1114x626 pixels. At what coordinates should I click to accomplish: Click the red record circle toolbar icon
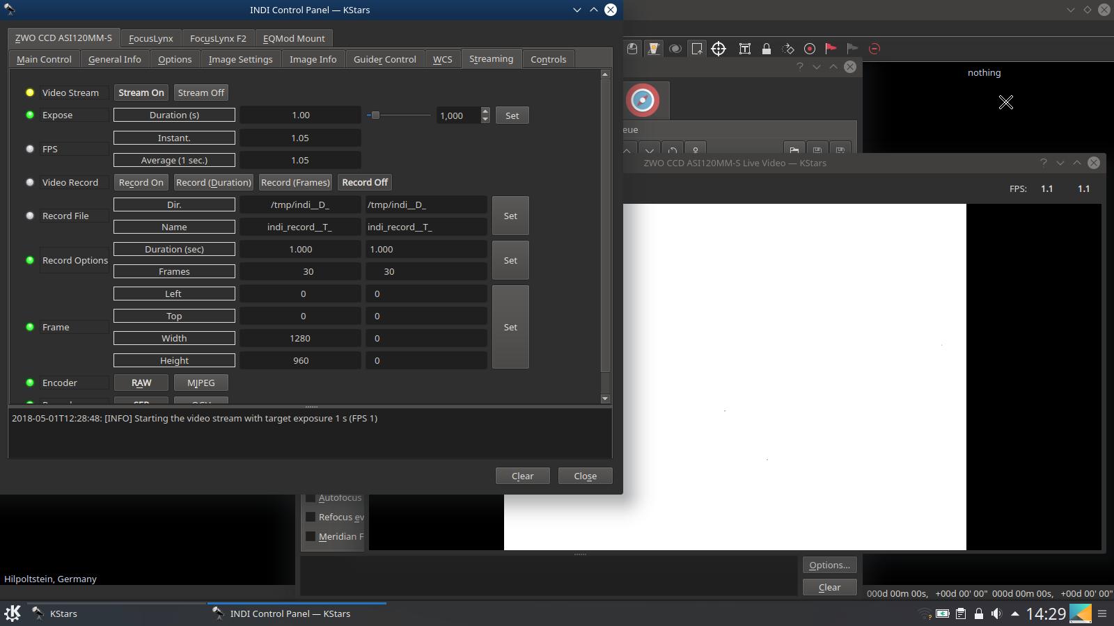click(x=810, y=49)
